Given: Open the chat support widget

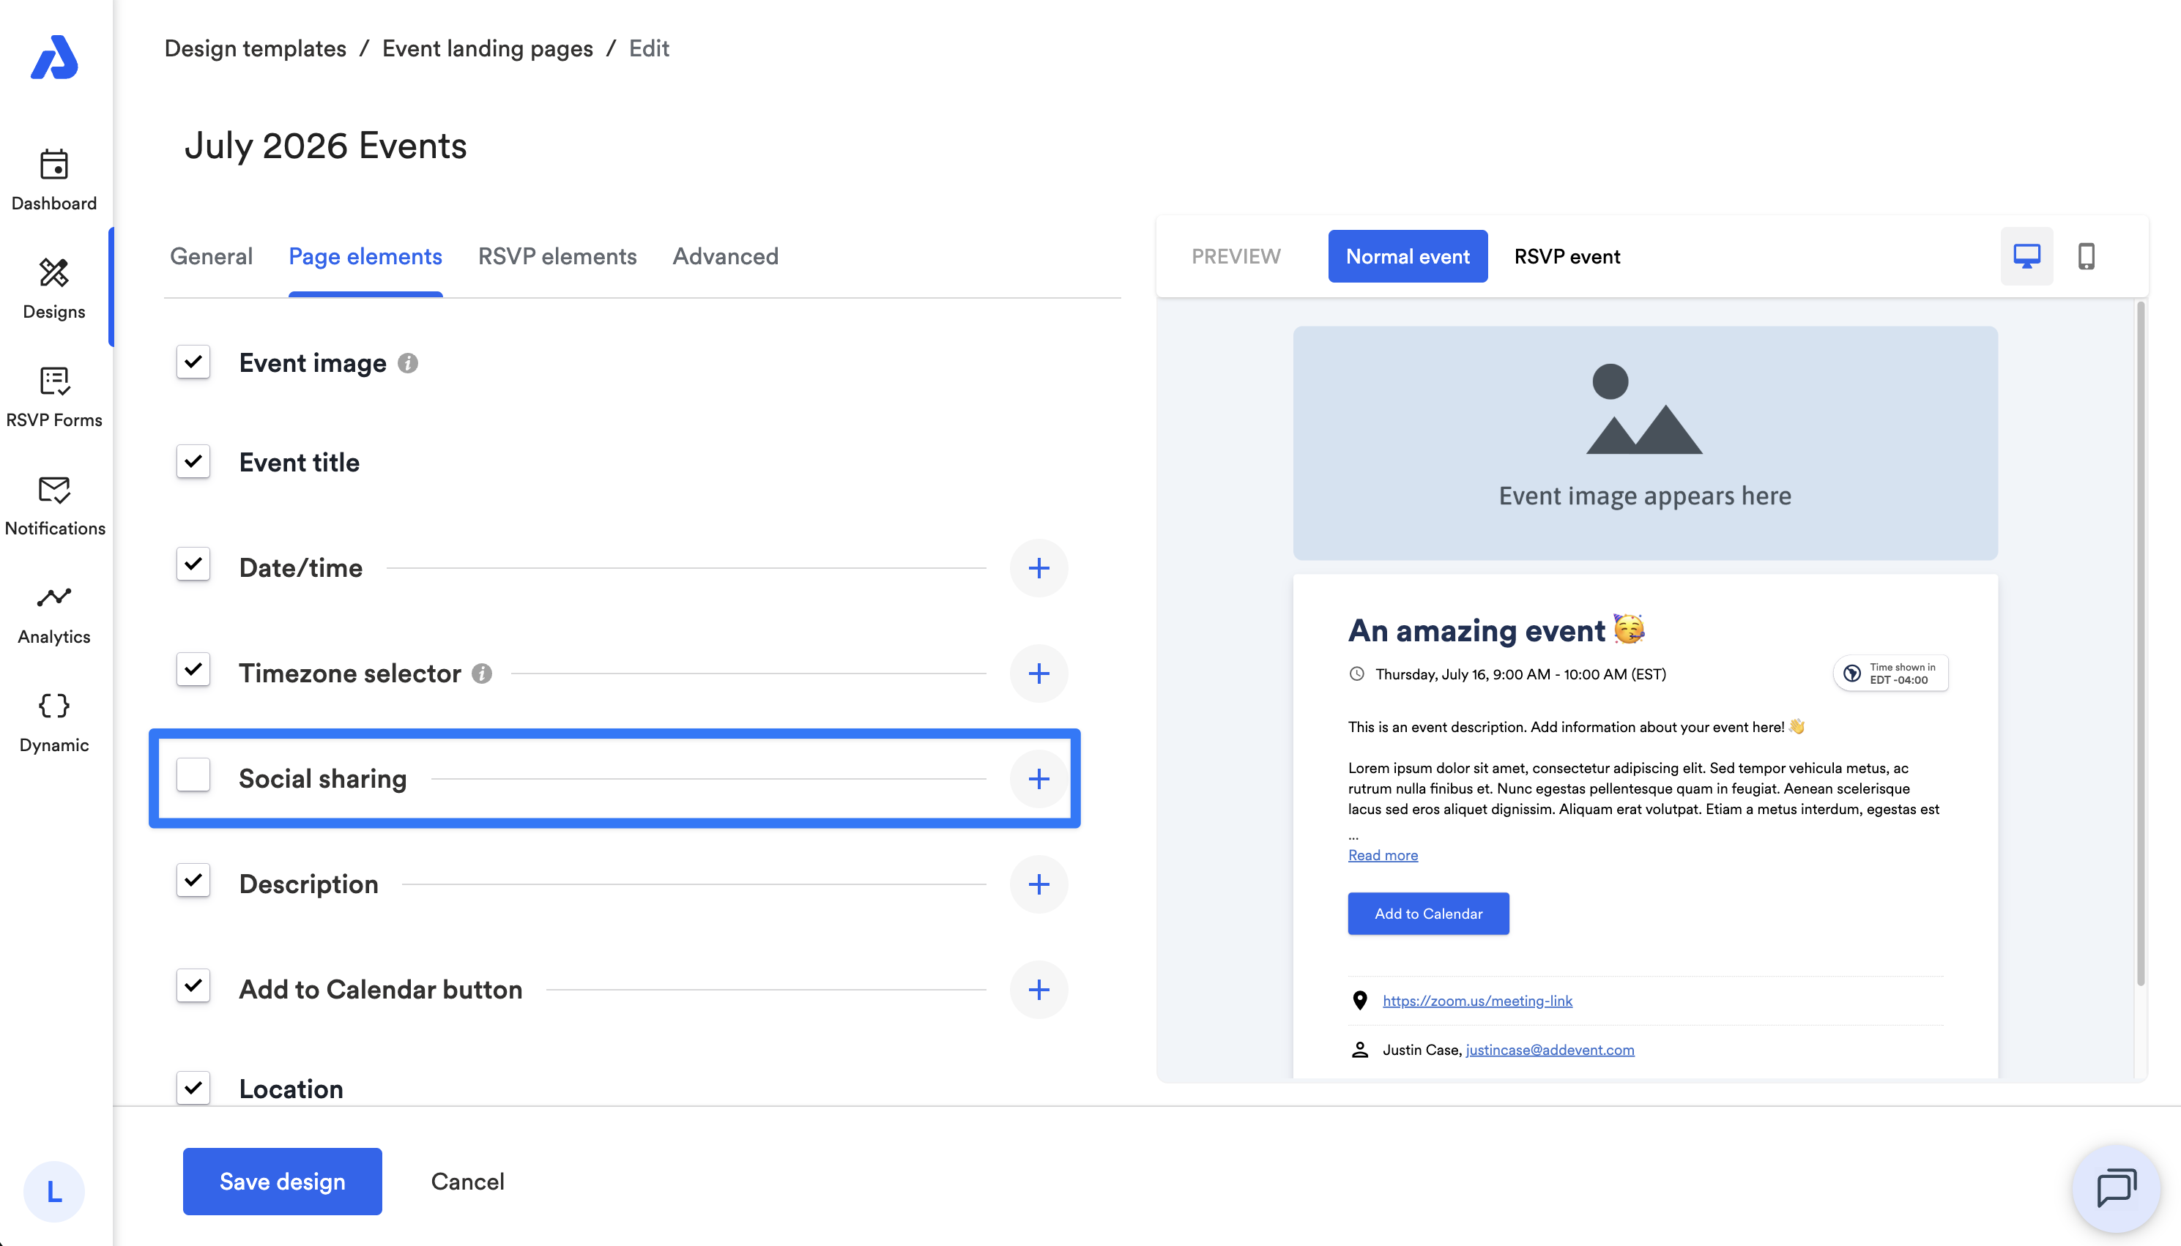Looking at the screenshot, I should pos(2116,1188).
